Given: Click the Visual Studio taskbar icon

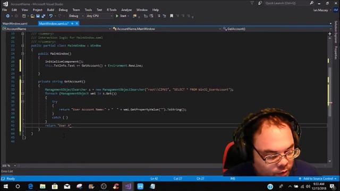Looking at the screenshot, I should click(128, 186).
